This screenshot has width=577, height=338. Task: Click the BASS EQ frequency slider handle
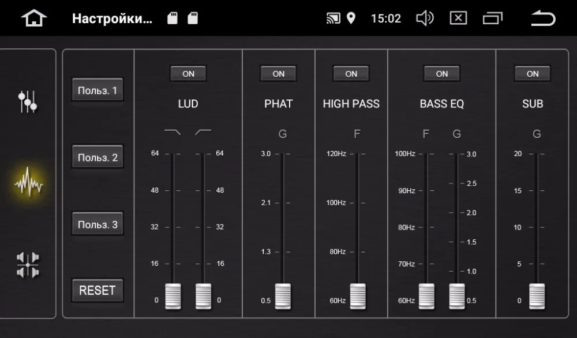point(426,296)
